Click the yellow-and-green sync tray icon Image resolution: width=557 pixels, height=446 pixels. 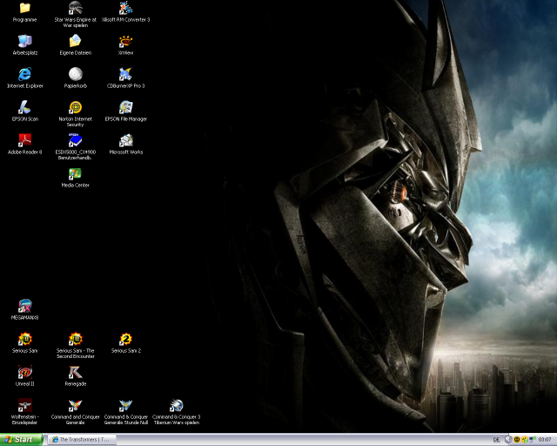pyautogui.click(x=524, y=440)
